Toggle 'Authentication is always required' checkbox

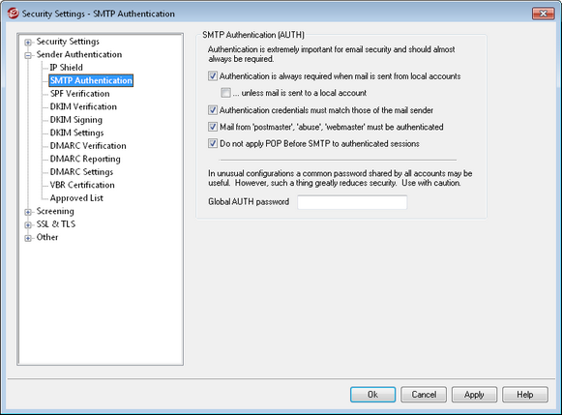pos(213,76)
